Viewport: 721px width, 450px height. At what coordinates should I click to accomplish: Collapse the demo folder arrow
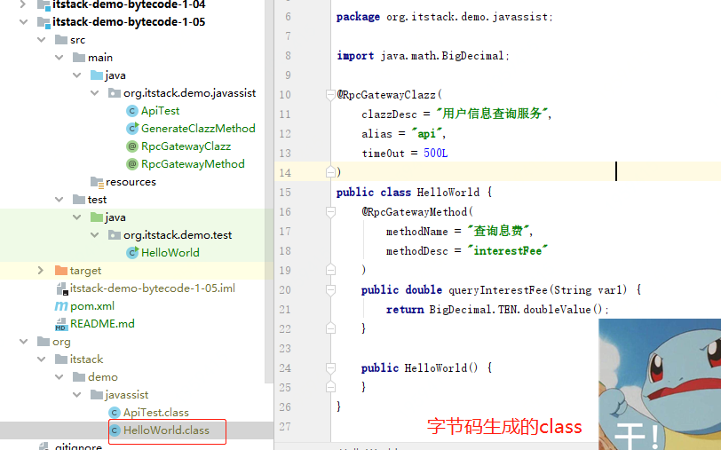point(59,377)
